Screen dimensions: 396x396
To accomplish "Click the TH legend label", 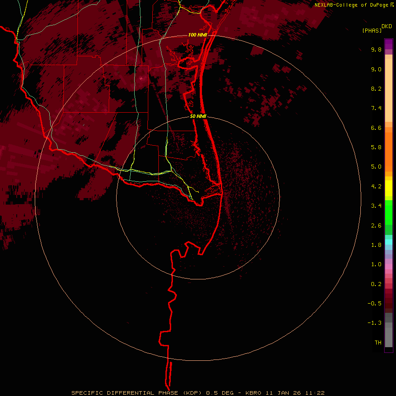I will pyautogui.click(x=378, y=343).
